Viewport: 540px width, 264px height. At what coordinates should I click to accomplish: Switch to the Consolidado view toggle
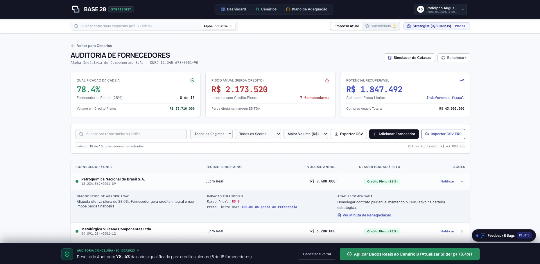[x=381, y=26]
